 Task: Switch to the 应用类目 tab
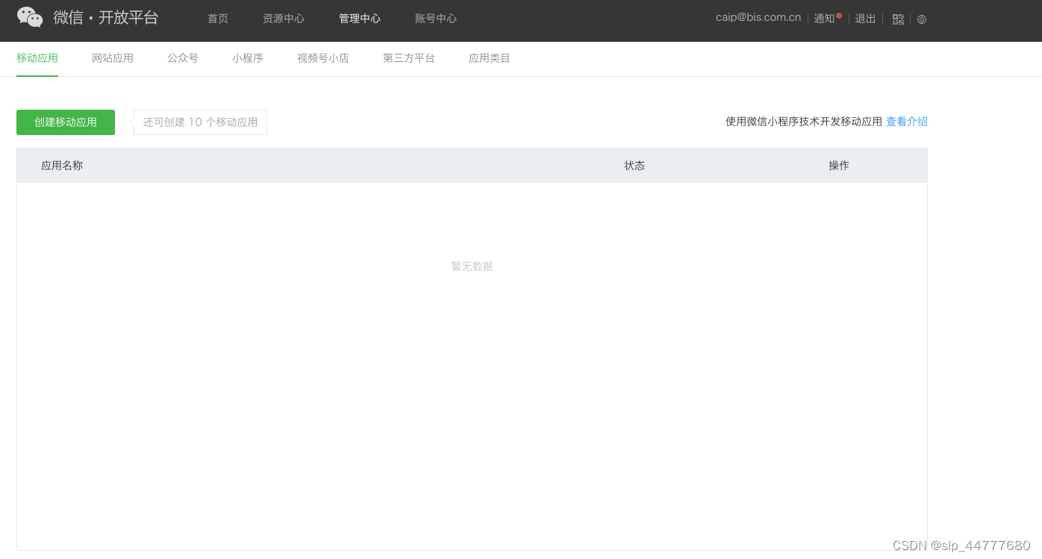[x=490, y=58]
